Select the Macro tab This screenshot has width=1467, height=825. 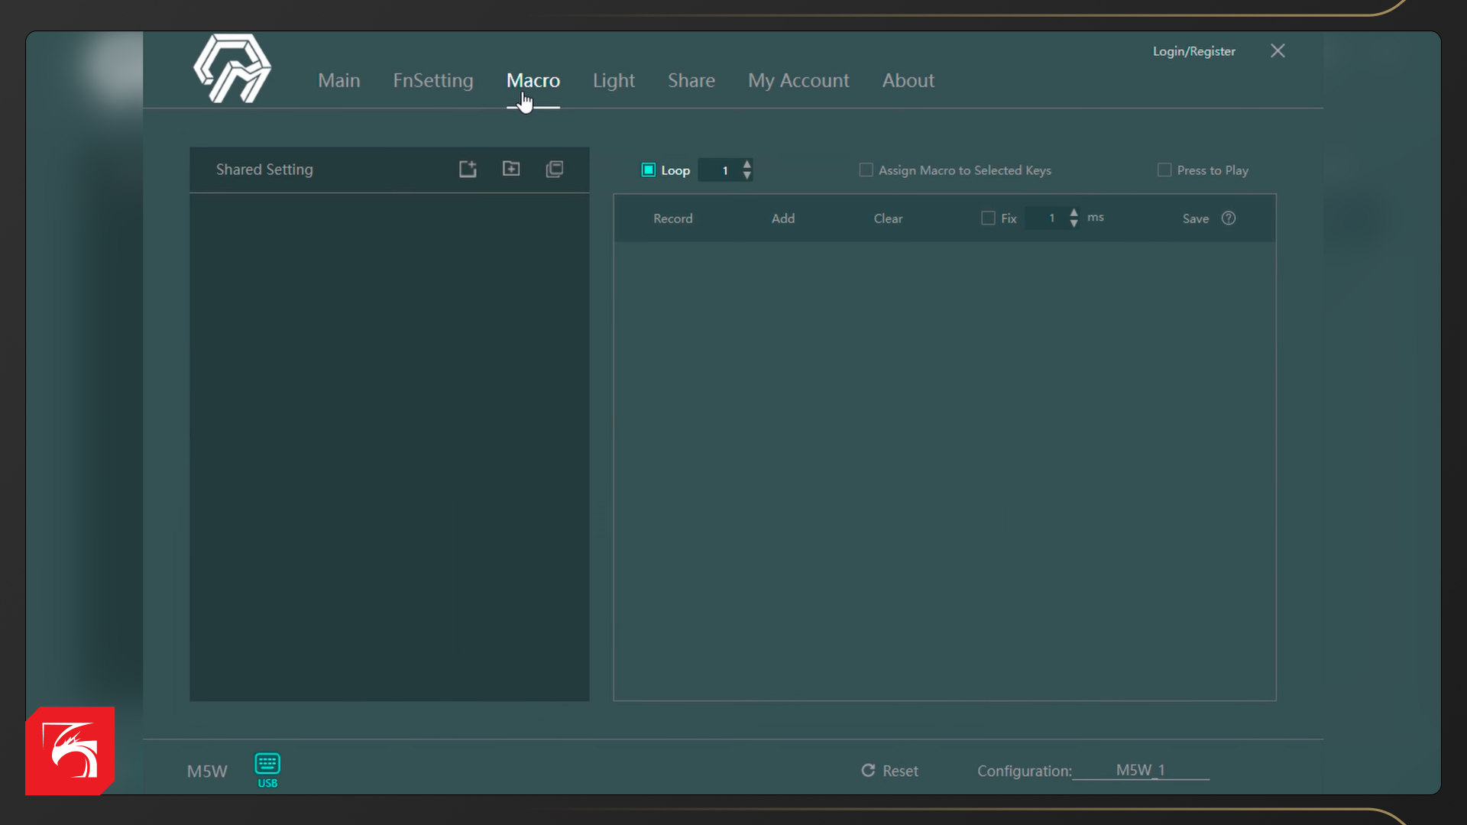pyautogui.click(x=533, y=80)
